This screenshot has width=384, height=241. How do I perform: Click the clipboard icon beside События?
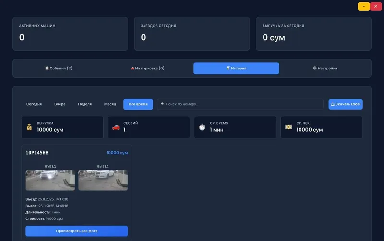click(47, 68)
